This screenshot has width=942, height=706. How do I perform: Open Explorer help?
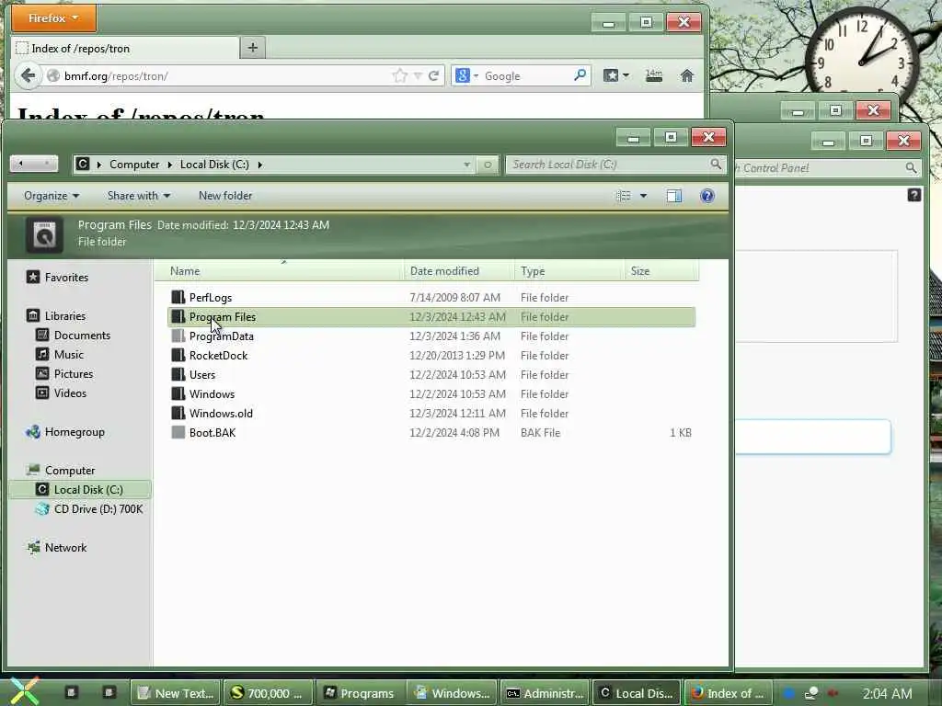point(707,196)
